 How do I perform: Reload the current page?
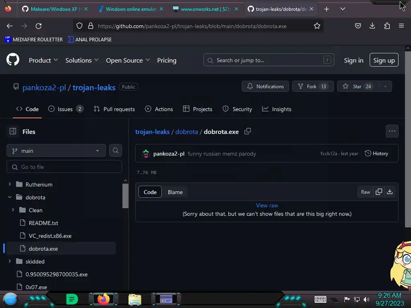pyautogui.click(x=39, y=26)
